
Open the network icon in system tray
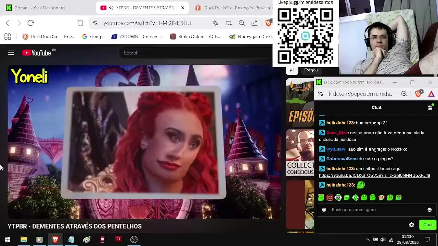tap(391, 240)
